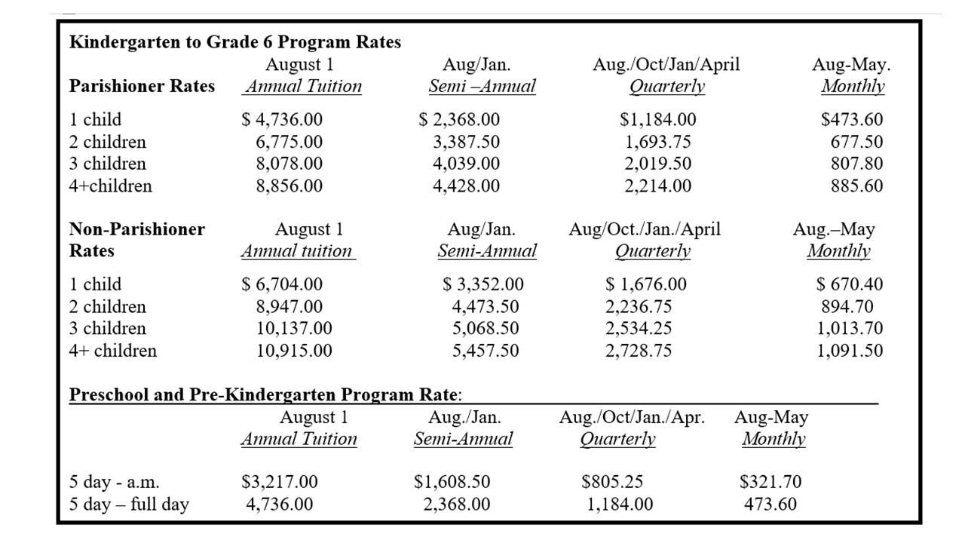
Task: Click the $6,704.00 annual tuition amount
Action: click(282, 284)
